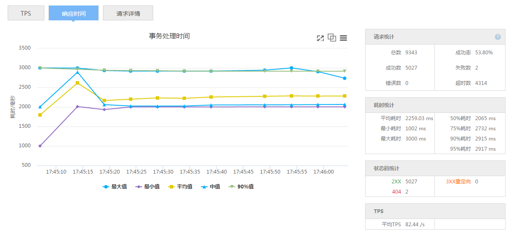Click the fullscreen chart icon
This screenshot has height=236, width=520.
pyautogui.click(x=320, y=38)
